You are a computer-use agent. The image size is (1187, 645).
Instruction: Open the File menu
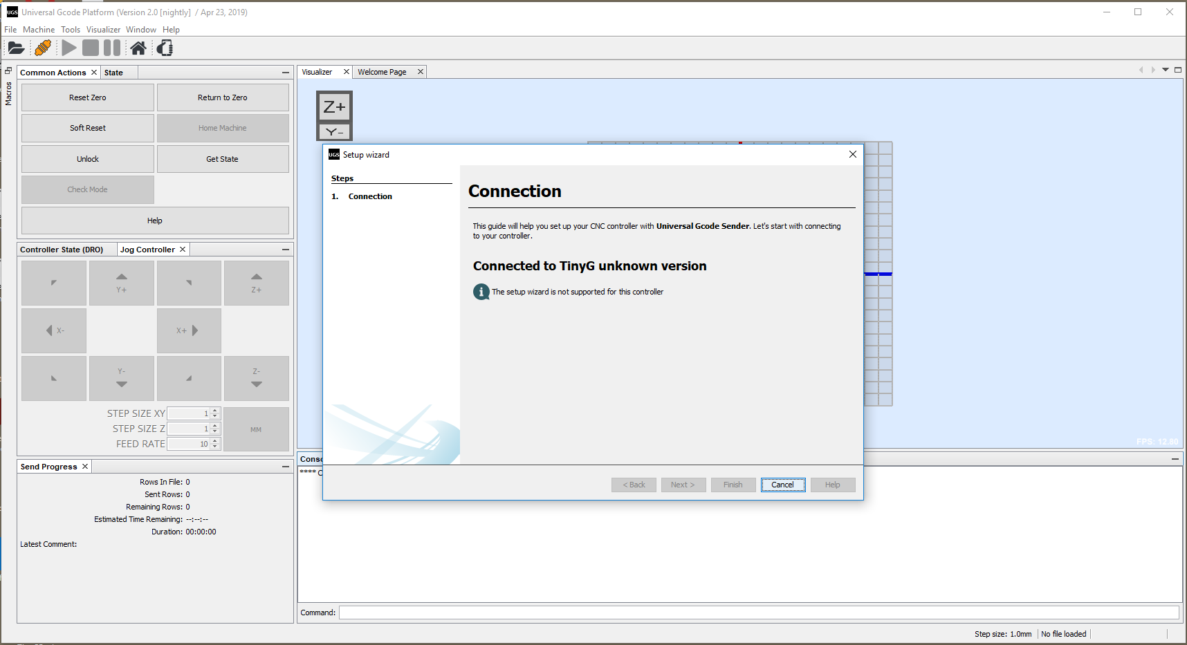[x=10, y=30]
